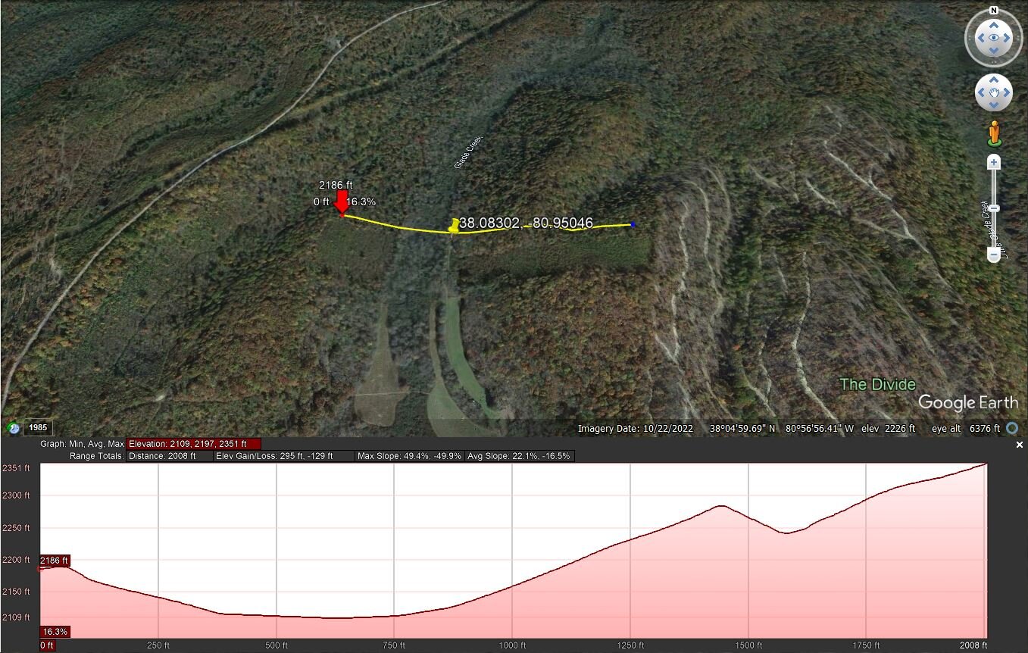The width and height of the screenshot is (1028, 653).
Task: Click the 1985 historical imagery button
Action: [38, 428]
